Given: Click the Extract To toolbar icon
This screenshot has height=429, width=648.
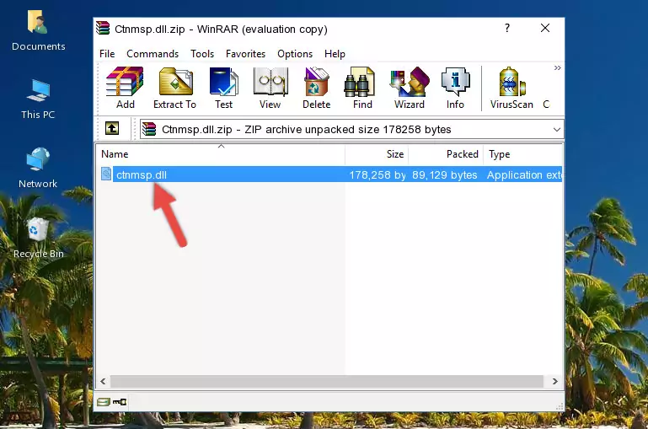Looking at the screenshot, I should click(174, 88).
